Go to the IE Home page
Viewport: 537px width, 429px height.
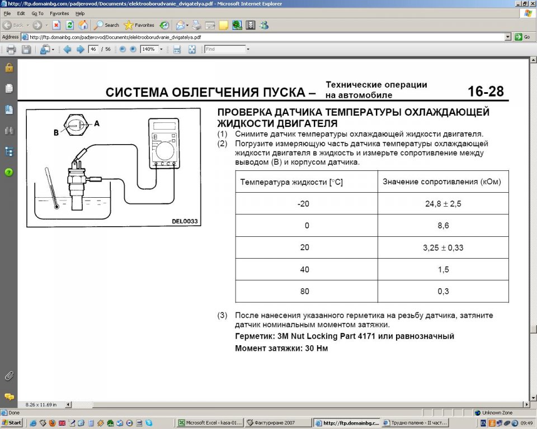(83, 25)
